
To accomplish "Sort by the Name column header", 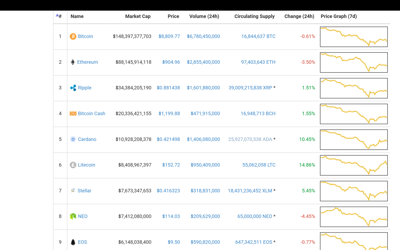I will (x=77, y=16).
